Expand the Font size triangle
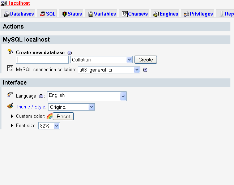This screenshot has width=234, height=185. tap(12, 125)
